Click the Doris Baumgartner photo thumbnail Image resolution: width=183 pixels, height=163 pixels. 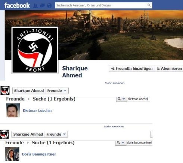tap(12, 154)
